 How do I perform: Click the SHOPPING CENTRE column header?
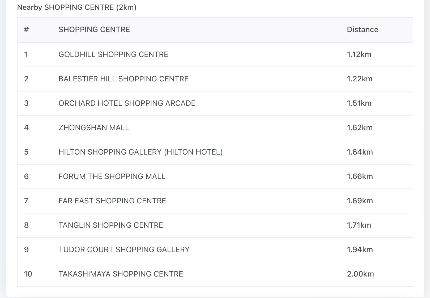click(x=94, y=30)
